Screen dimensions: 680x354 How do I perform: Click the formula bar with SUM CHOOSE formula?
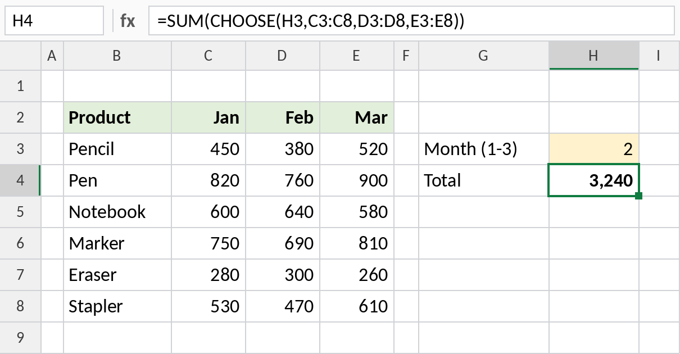coord(411,21)
